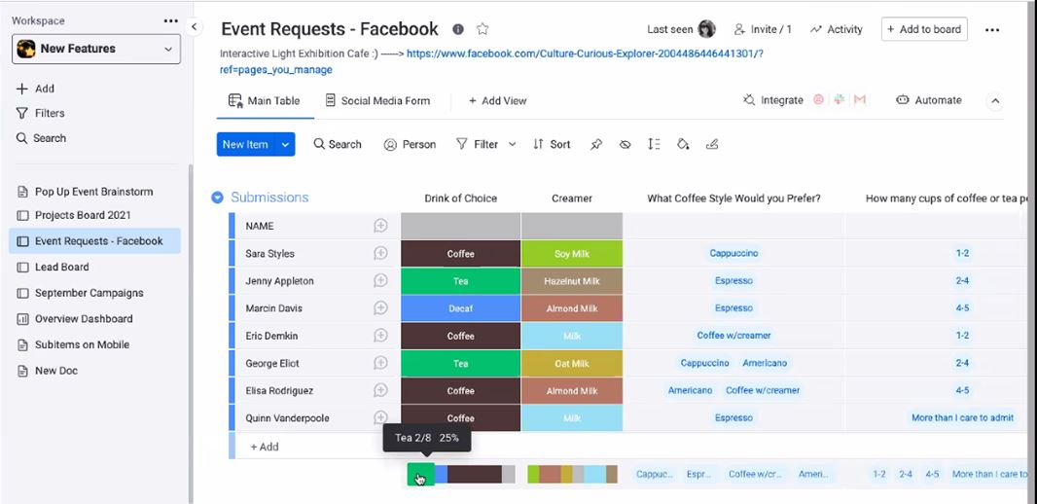1037x504 pixels.
Task: Open the New Features workspace dropdown
Action: tap(96, 49)
